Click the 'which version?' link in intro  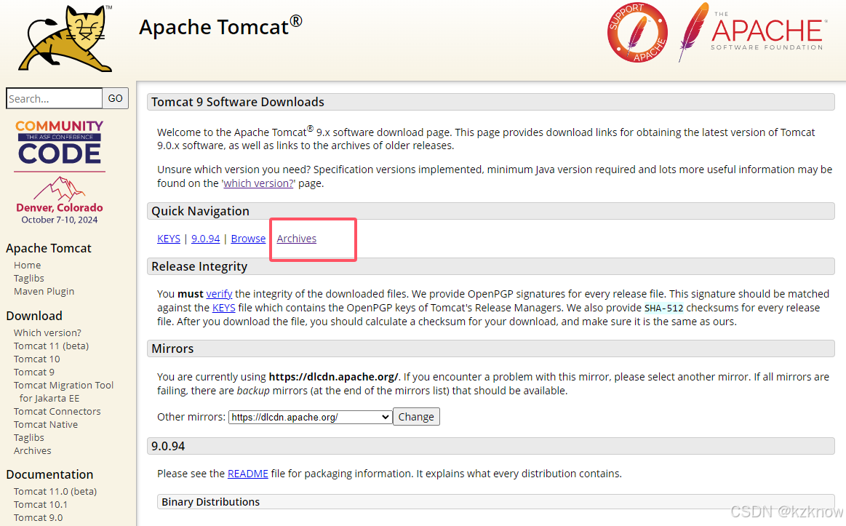(258, 183)
